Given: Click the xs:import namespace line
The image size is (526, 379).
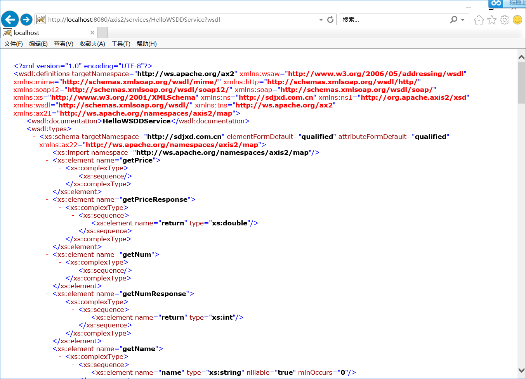Looking at the screenshot, I should coord(186,152).
